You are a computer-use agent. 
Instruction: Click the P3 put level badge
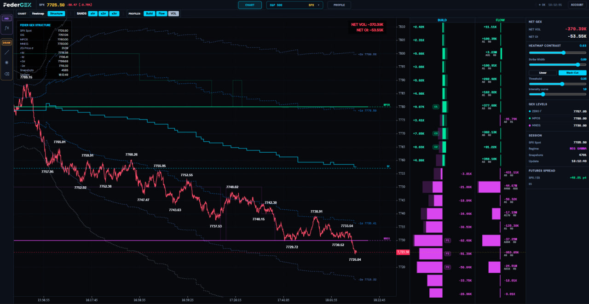[447, 253]
